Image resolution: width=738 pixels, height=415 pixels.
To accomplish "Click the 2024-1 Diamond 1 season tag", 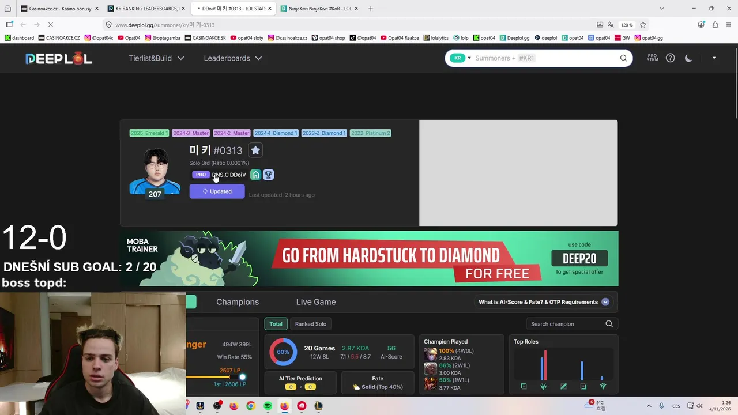I will click(x=276, y=133).
